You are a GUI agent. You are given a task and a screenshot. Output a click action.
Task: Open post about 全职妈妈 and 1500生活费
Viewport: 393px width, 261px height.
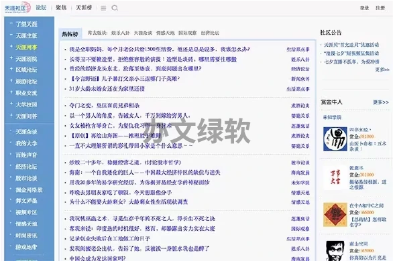pos(160,50)
